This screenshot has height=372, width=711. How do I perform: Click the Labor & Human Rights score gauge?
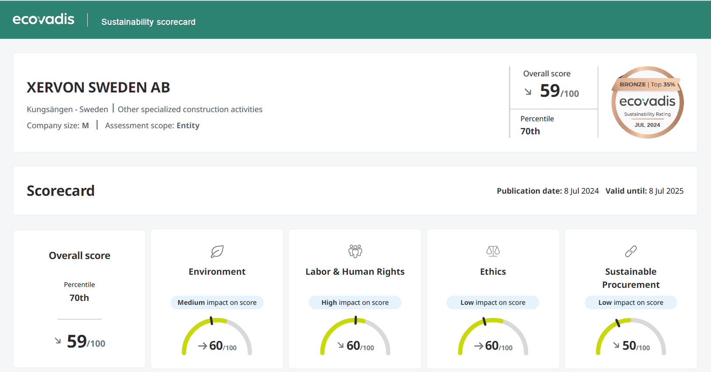pos(355,336)
